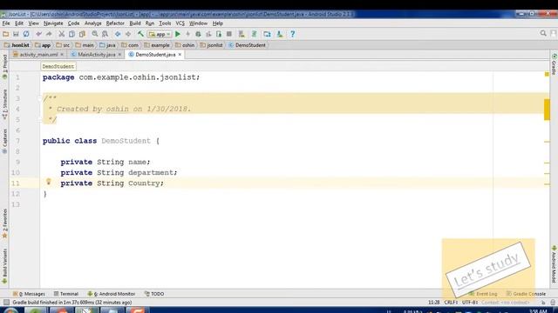The image size is (558, 313).
Task: Open the View menu
Action: (33, 23)
